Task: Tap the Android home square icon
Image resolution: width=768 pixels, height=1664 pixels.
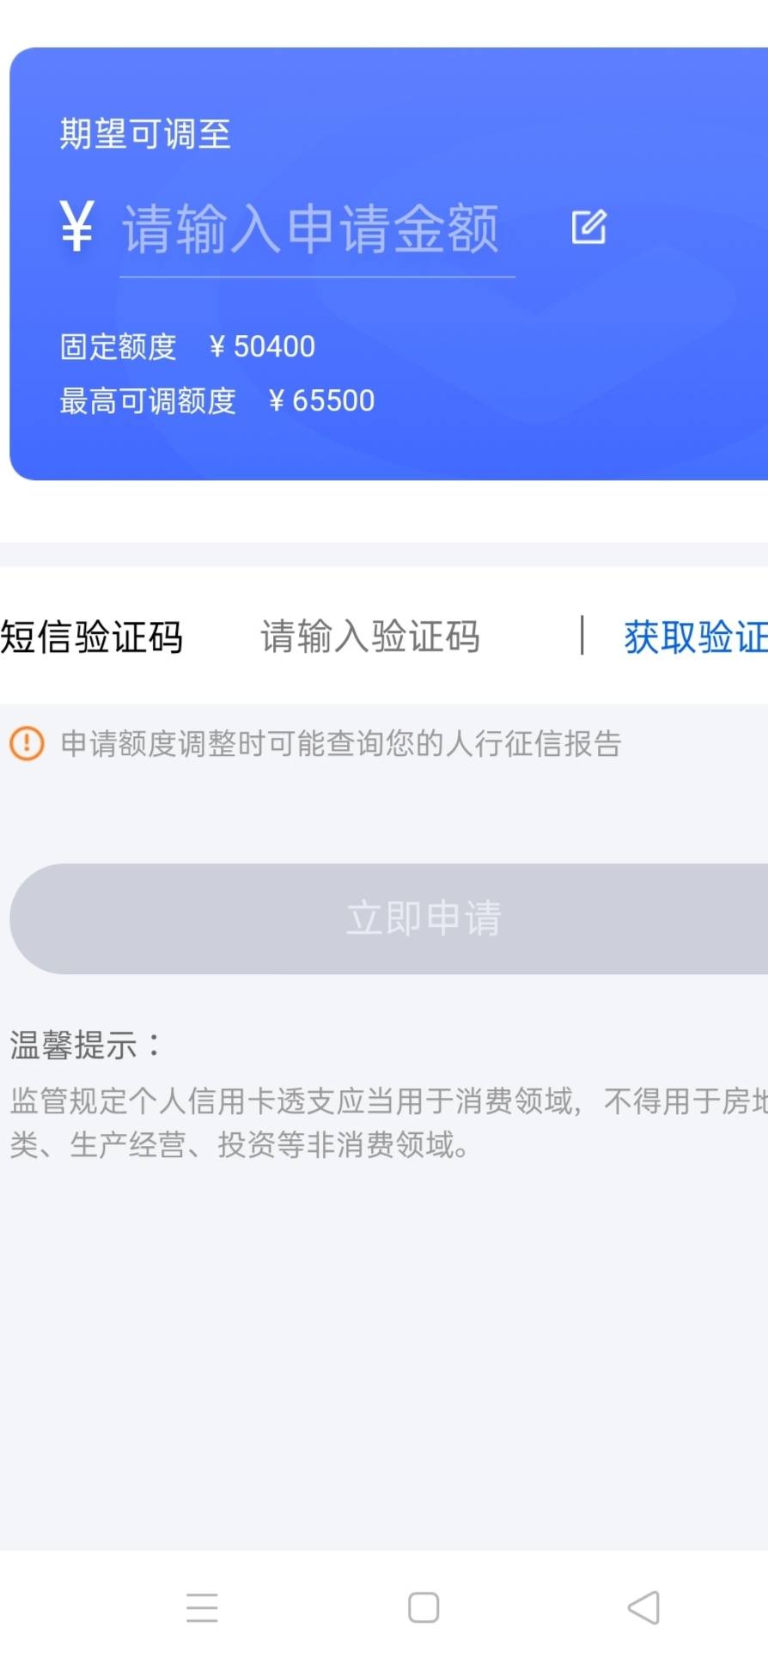Action: 424,1606
